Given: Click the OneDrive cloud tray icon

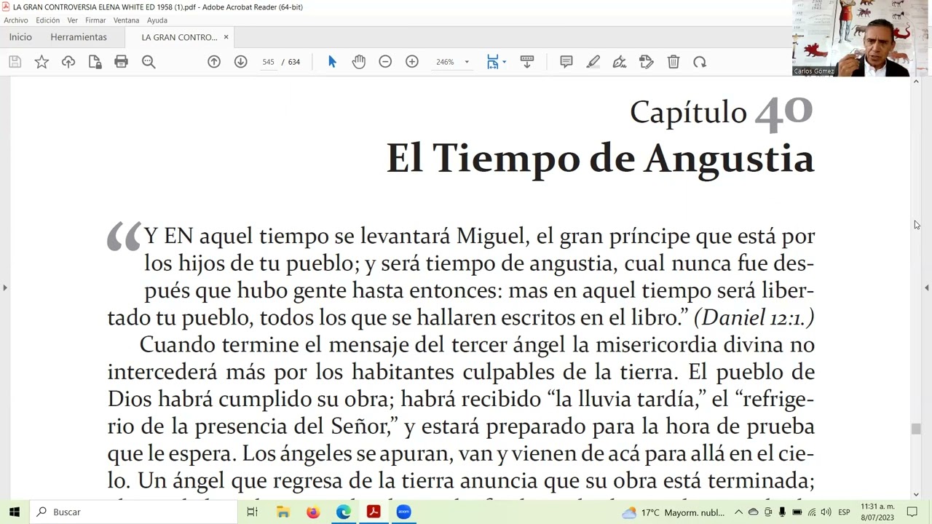Looking at the screenshot, I should 754,512.
